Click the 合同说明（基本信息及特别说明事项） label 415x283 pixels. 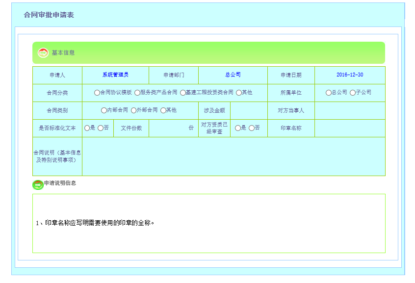coord(57,156)
